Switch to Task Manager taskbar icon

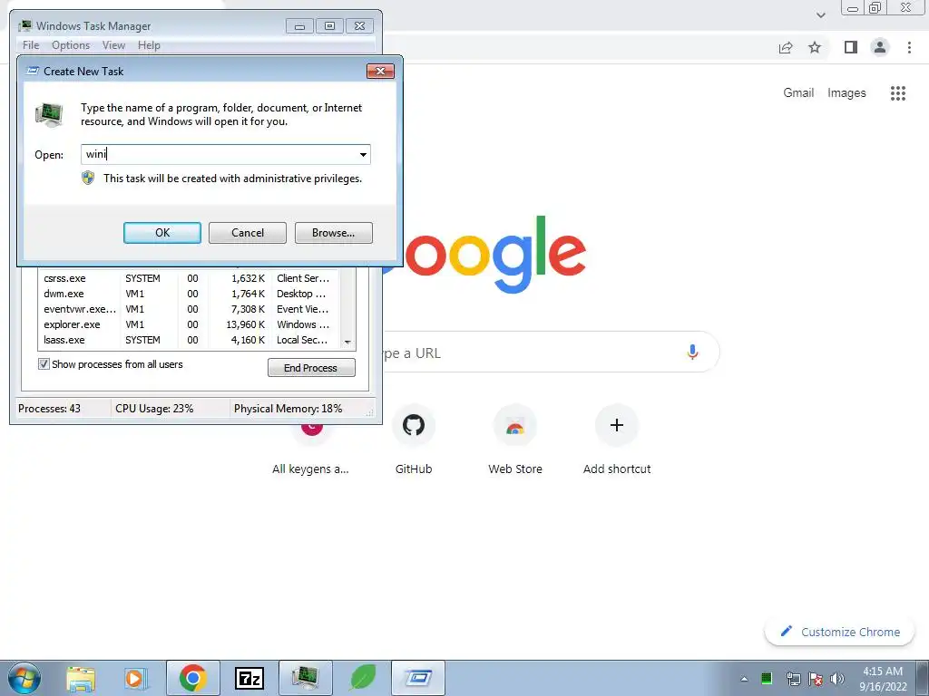tap(305, 678)
